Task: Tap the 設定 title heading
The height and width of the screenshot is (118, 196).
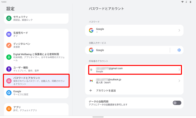Action: point(10,9)
